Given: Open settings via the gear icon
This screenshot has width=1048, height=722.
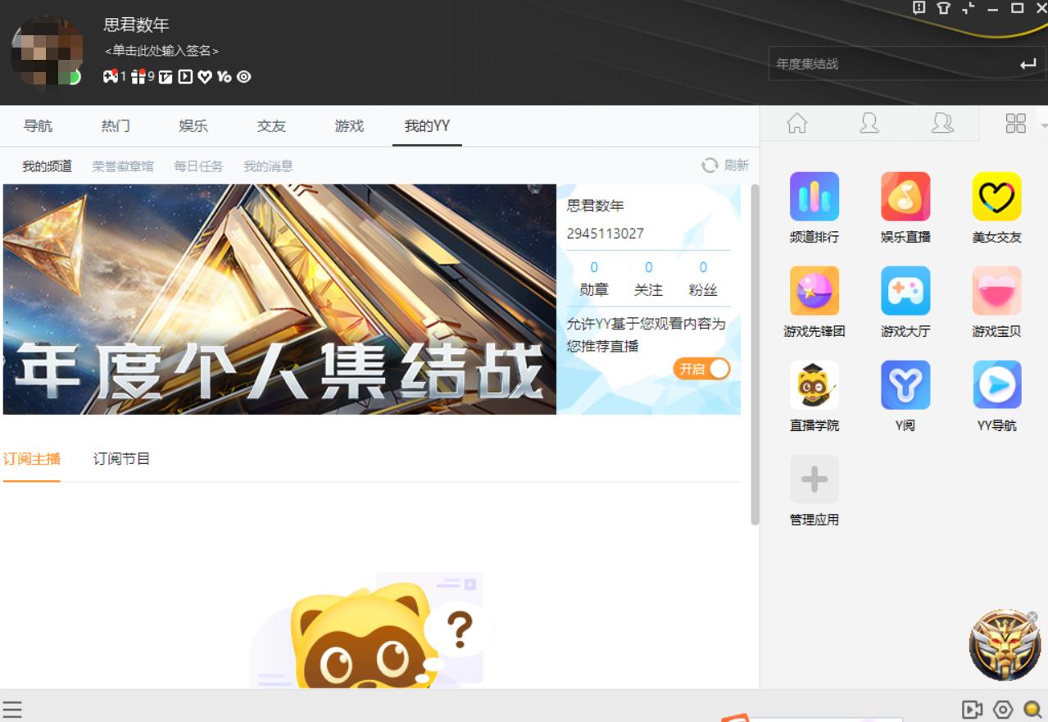Looking at the screenshot, I should [x=1001, y=710].
